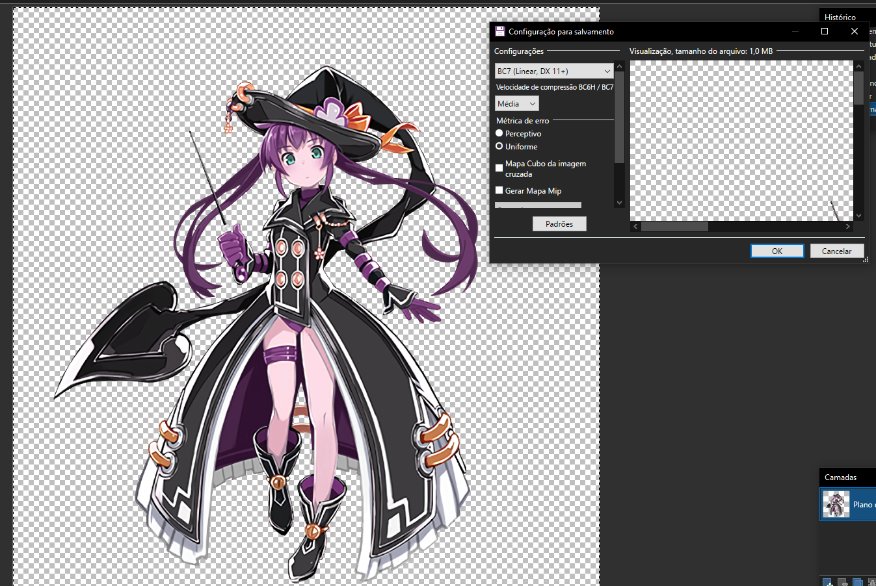Screen dimensions: 876x586
Task: Click the settings list scroll-down arrow
Action: [x=619, y=202]
